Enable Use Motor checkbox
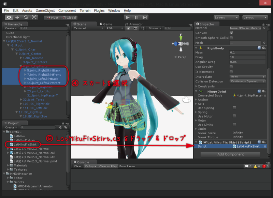273x198 pixels. click(234, 116)
